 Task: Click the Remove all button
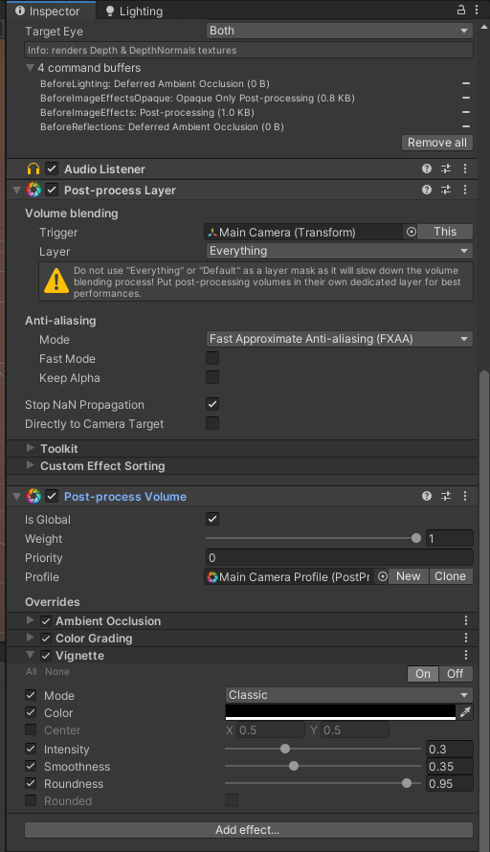click(x=437, y=143)
